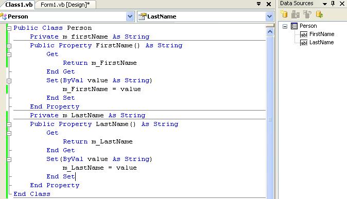347x199 pixels.
Task: Click 'Set(ByVal value As String)' under LastName
Action: [x=99, y=159]
